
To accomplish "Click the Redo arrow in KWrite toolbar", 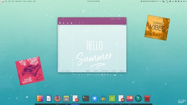I will [x=83, y=23].
